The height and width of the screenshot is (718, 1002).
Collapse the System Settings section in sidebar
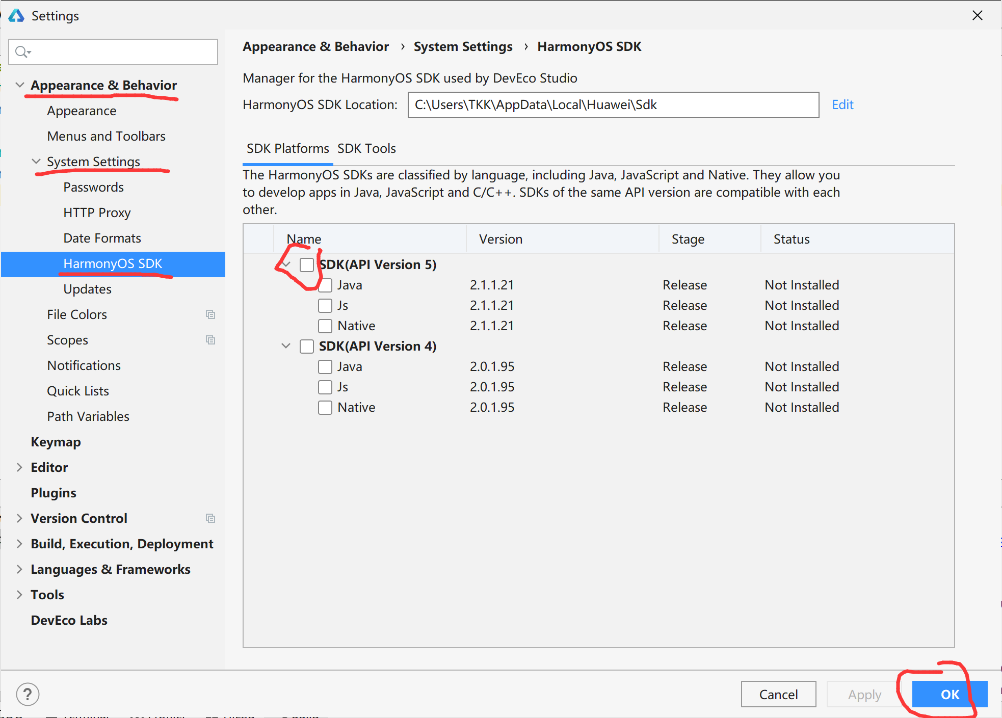pyautogui.click(x=36, y=161)
